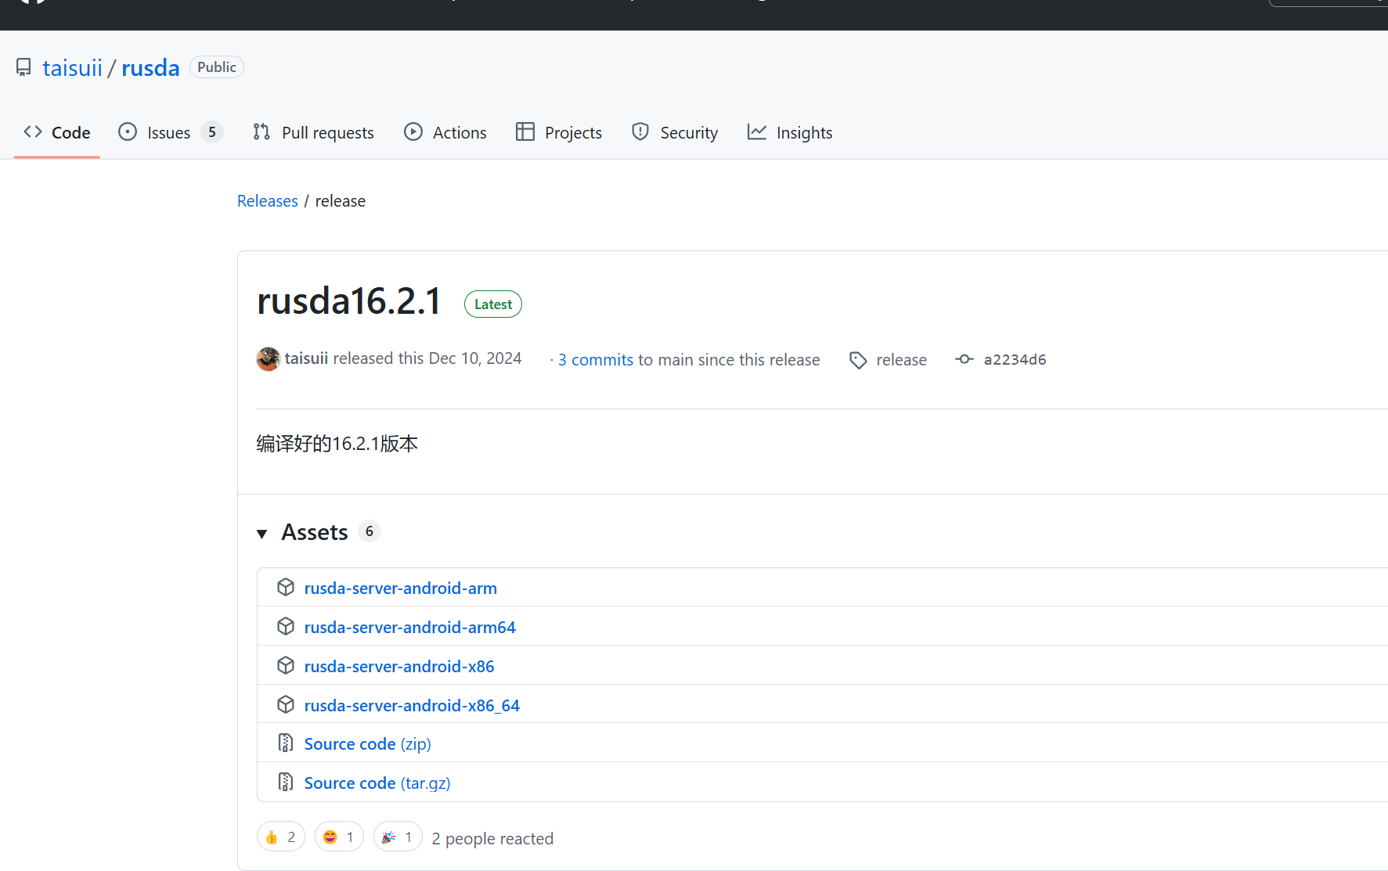Click the commit icon beside a2234d6
The width and height of the screenshot is (1388, 871).
click(x=964, y=359)
